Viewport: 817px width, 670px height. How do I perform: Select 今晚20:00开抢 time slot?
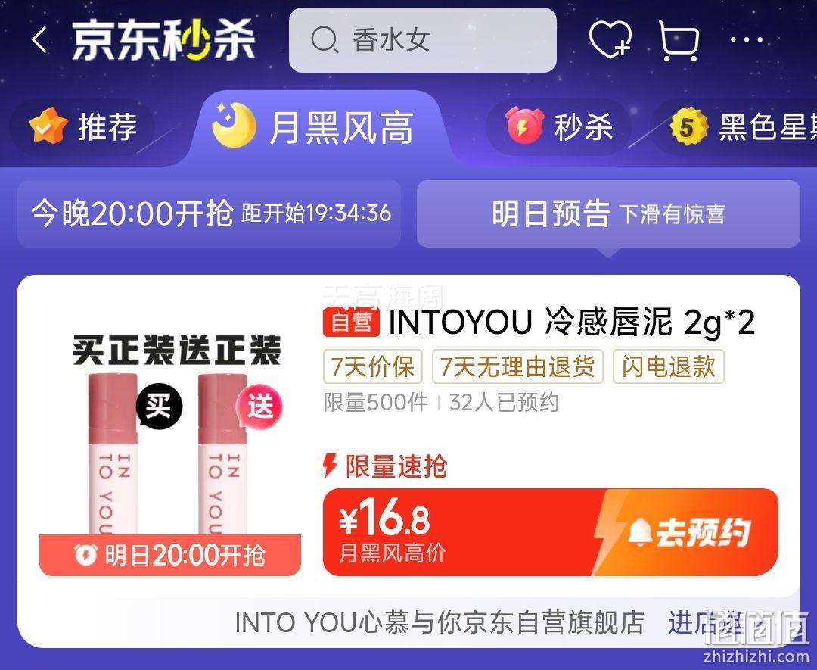pos(209,213)
